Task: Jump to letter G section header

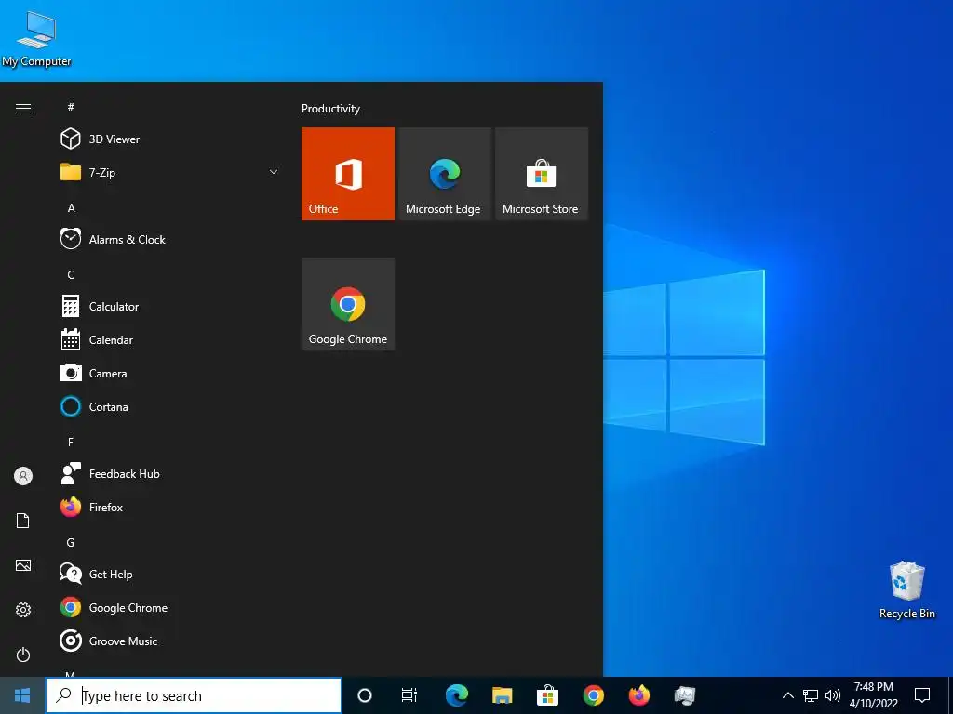Action: tap(71, 542)
